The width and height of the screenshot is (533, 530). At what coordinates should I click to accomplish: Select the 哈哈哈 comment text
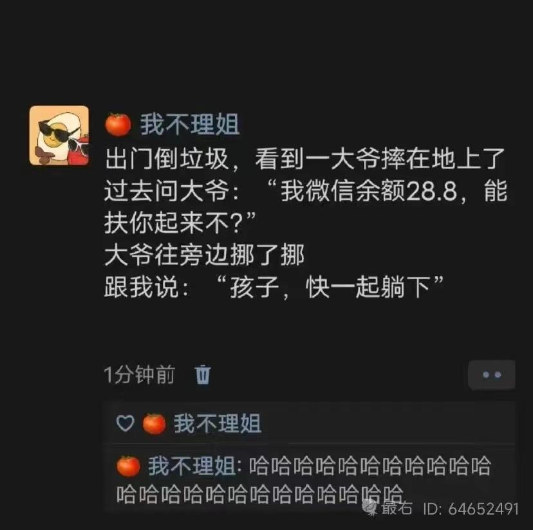pyautogui.click(x=304, y=480)
